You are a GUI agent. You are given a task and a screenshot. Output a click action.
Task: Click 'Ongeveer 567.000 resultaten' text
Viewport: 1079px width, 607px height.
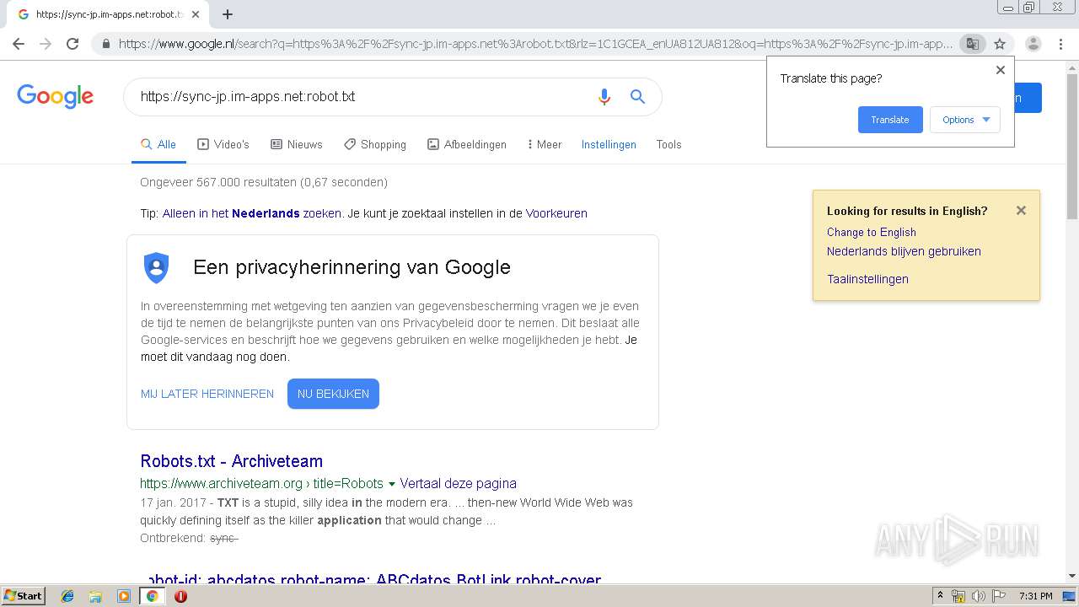click(218, 182)
